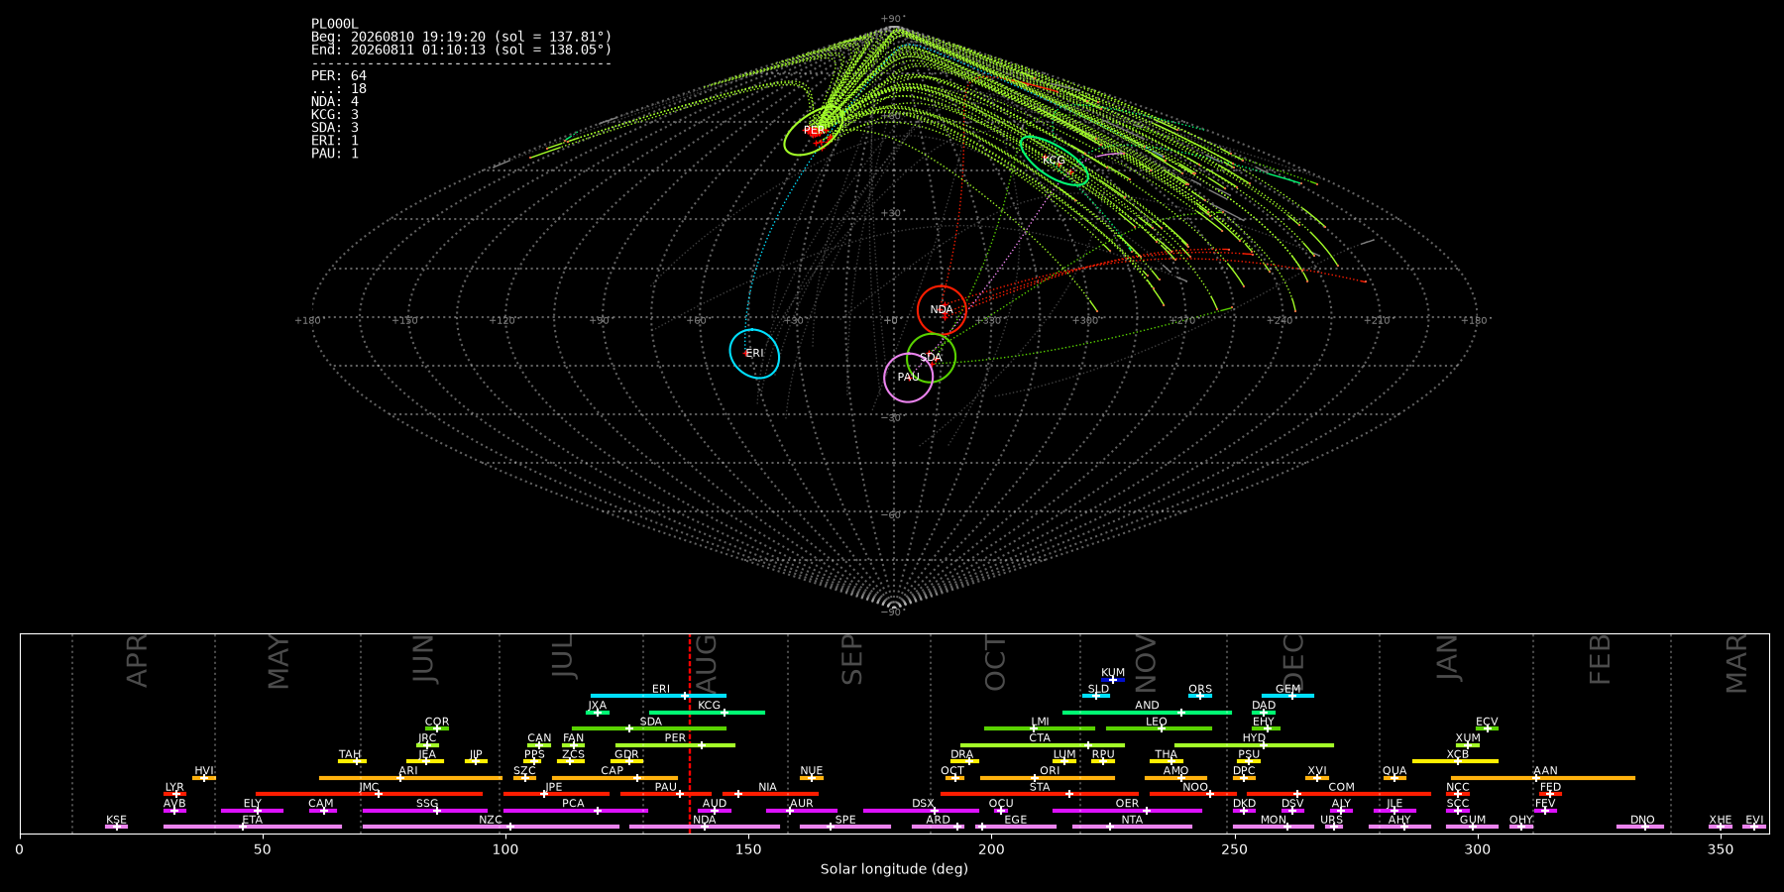The image size is (1784, 892).
Task: Click the Solar longitude (deg) axis label
Action: click(894, 869)
